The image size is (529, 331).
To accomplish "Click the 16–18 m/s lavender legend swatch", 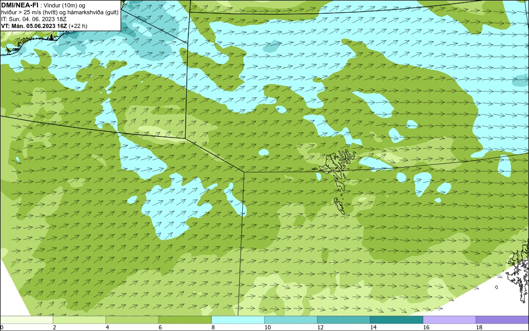I will coord(449,319).
